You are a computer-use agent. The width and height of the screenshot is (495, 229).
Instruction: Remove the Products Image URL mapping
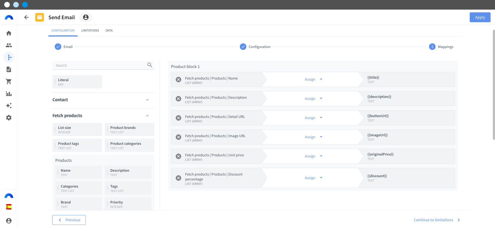point(178,137)
